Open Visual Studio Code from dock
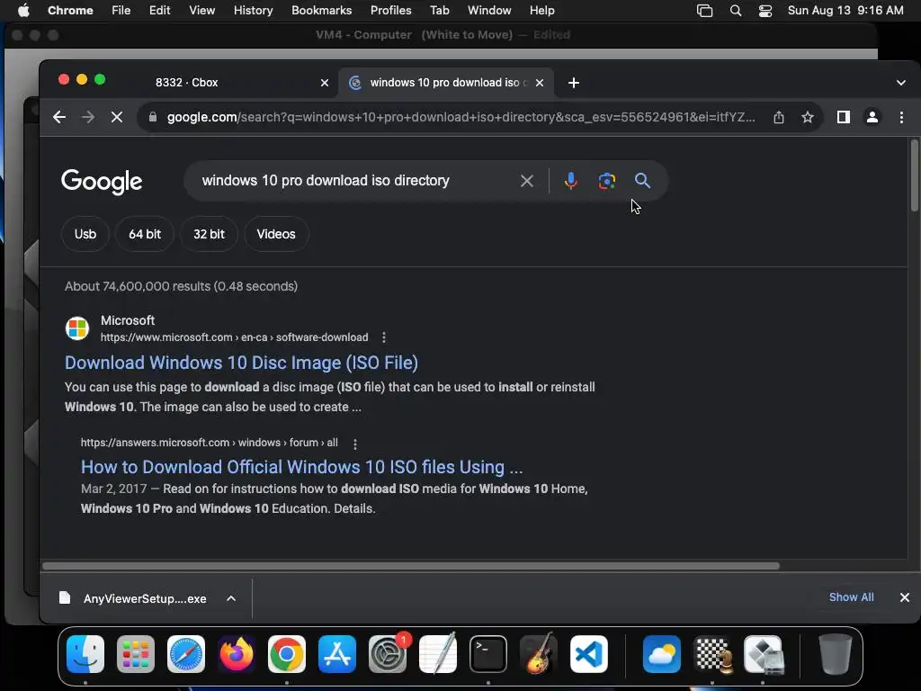The height and width of the screenshot is (691, 921). pyautogui.click(x=589, y=654)
